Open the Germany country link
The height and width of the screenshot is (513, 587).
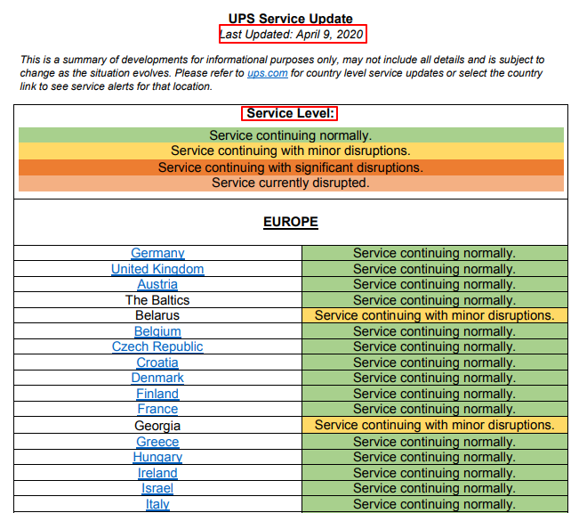pos(157,253)
